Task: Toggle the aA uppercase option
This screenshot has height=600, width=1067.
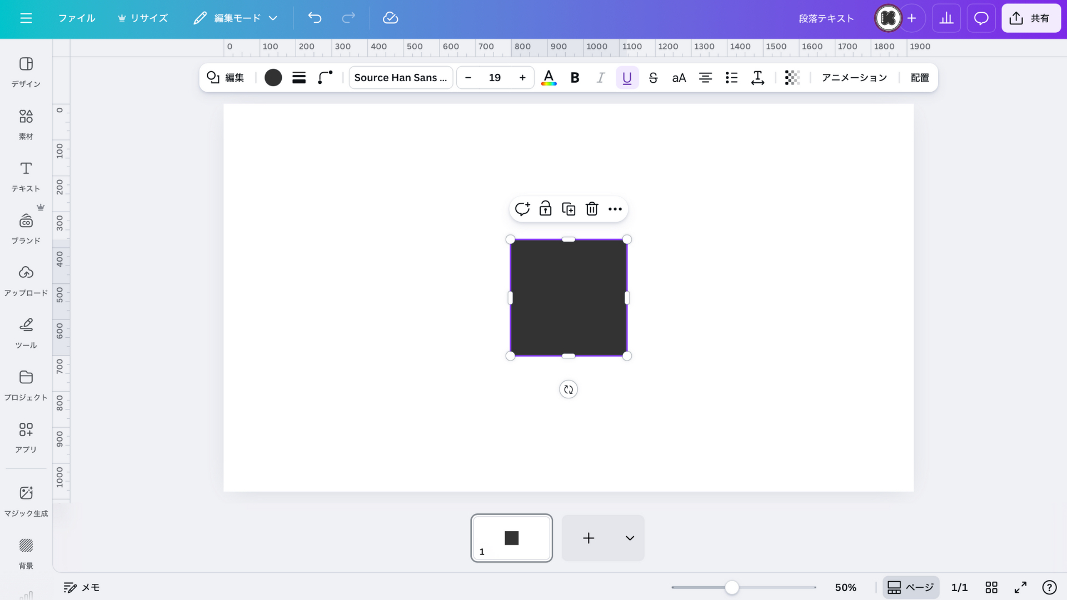Action: (x=679, y=78)
